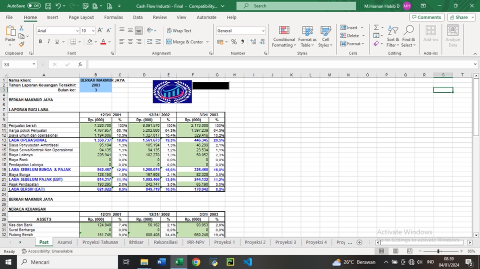The width and height of the screenshot is (480, 269).
Task: Open Google Chrome from the taskbar
Action: (196, 262)
